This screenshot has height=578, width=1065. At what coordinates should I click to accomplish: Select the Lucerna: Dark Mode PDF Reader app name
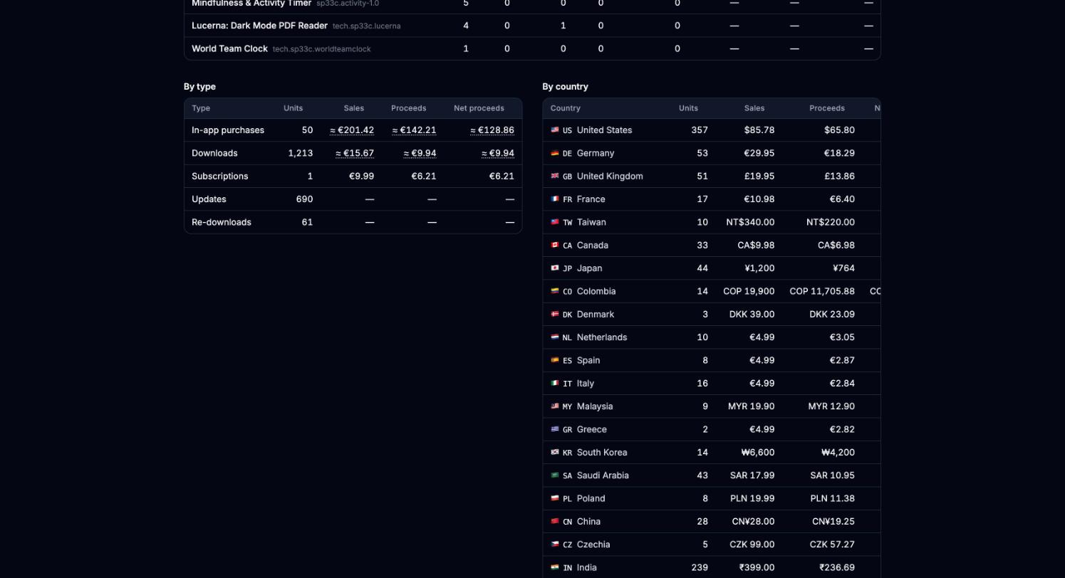pyautogui.click(x=259, y=26)
